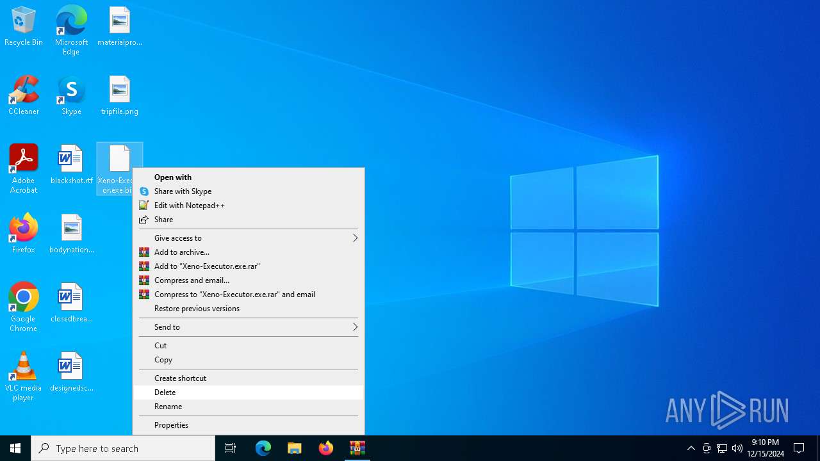Select the closedbrea document icon
The width and height of the screenshot is (820, 461).
pyautogui.click(x=71, y=303)
